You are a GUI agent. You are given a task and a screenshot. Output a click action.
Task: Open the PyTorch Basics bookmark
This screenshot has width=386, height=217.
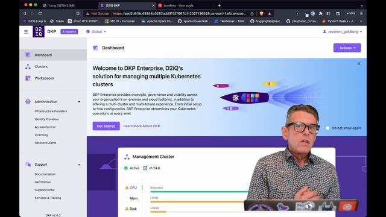click(x=338, y=21)
